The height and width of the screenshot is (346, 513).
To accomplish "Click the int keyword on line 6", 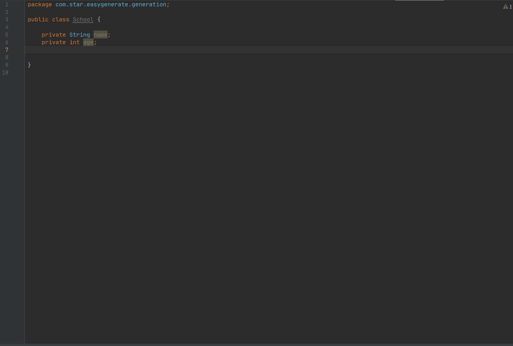I will coord(75,42).
